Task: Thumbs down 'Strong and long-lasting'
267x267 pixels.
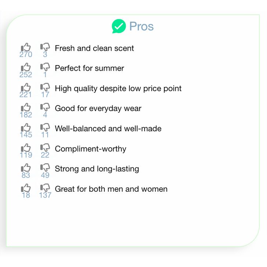Action: click(x=45, y=168)
